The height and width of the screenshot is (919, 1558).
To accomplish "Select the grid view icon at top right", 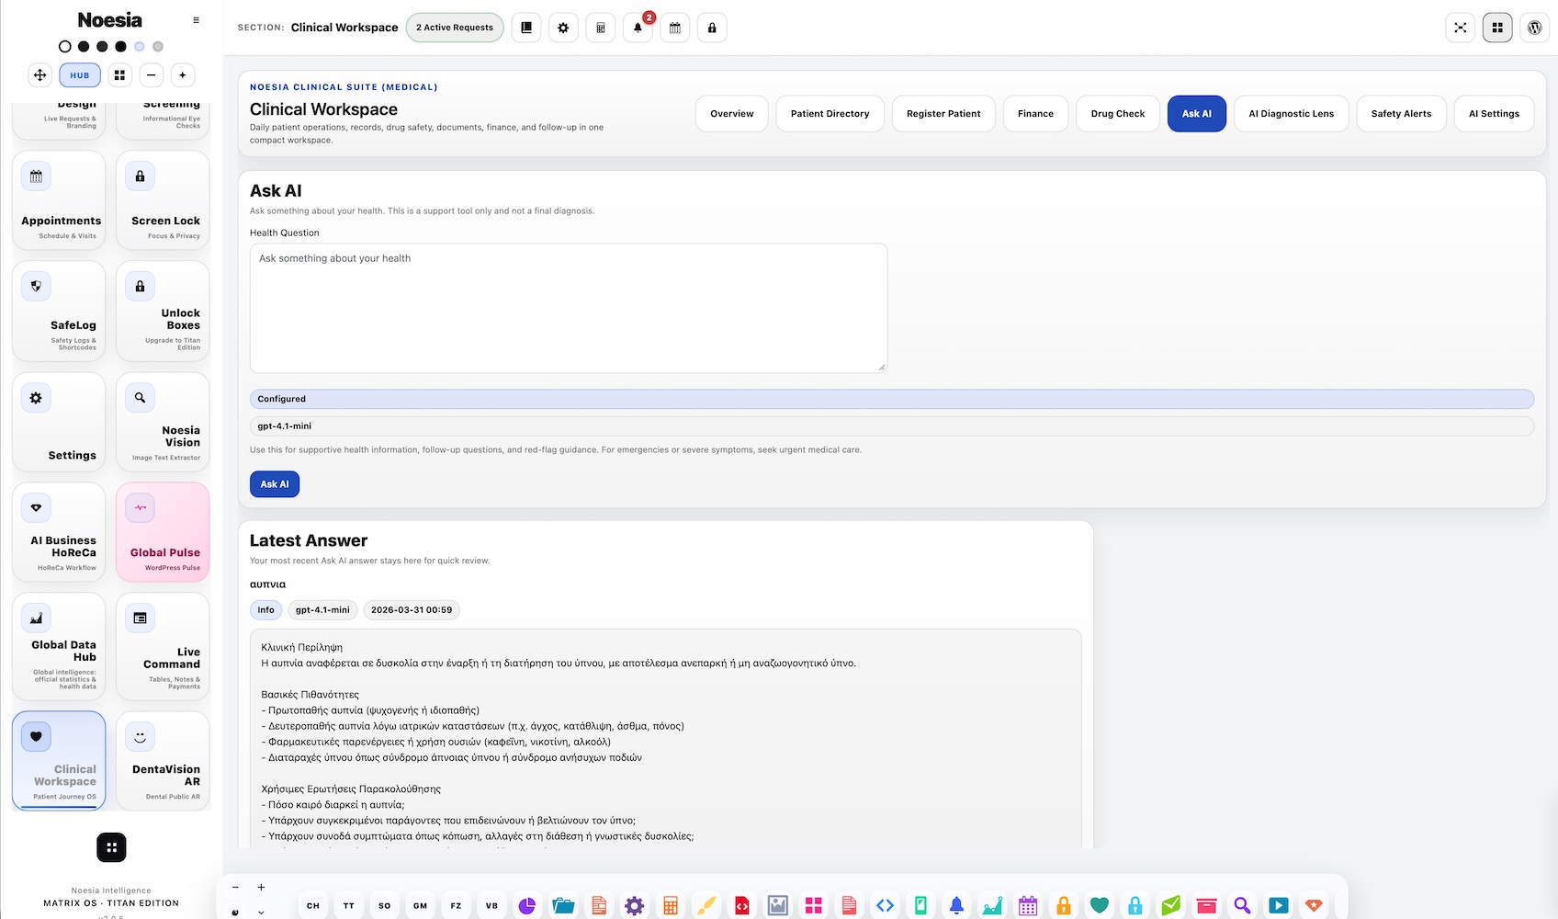I will click(x=1497, y=28).
